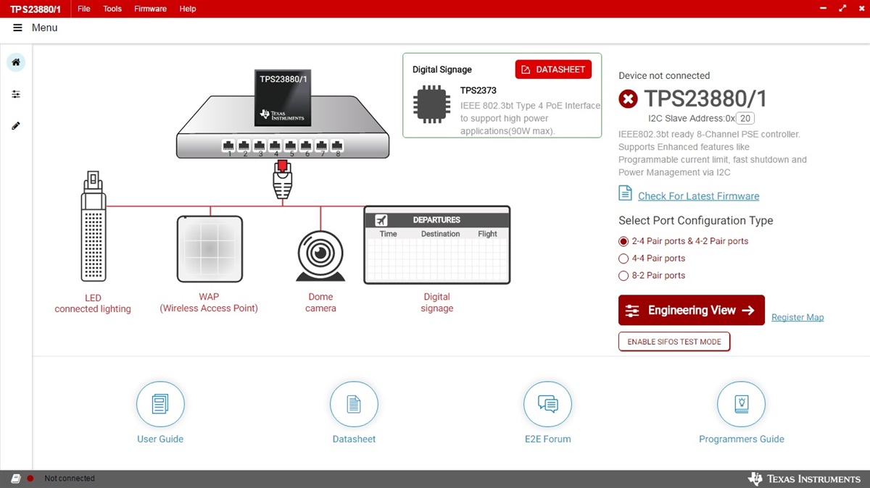Click the Texas Instruments logo in status bar
870x488 pixels.
pyautogui.click(x=805, y=479)
